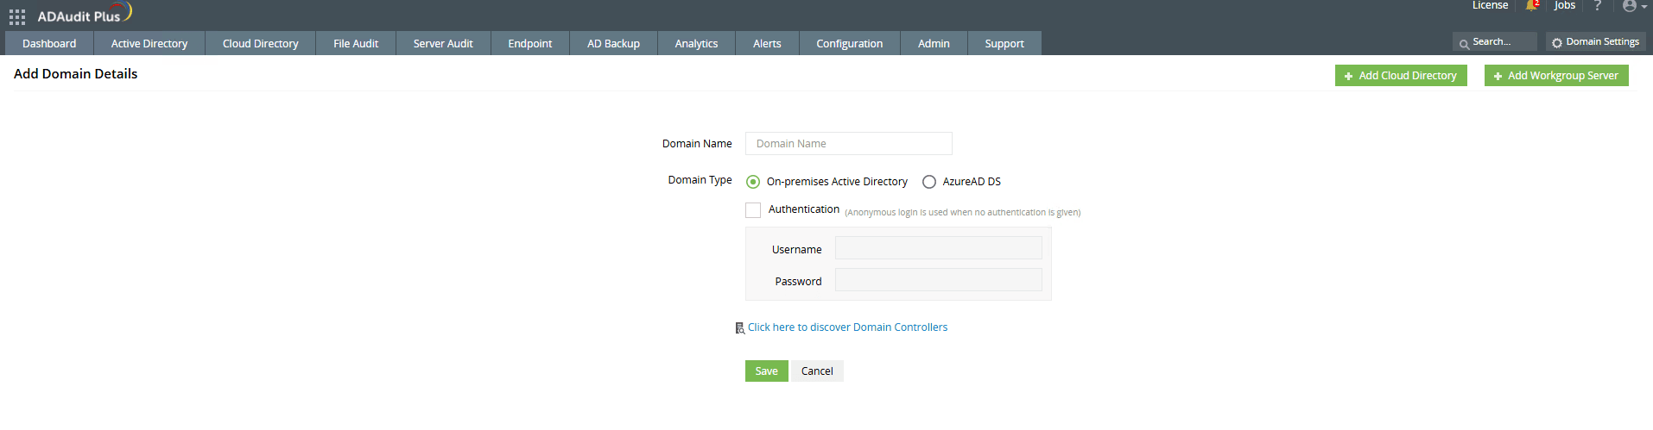Click the question mark help icon

point(1597,6)
